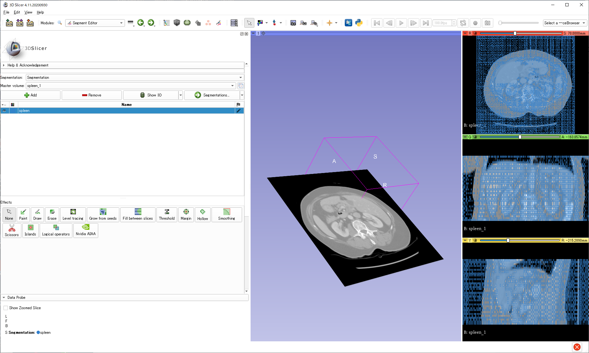Toggle the sequence record button
The image size is (589, 353).
click(475, 23)
